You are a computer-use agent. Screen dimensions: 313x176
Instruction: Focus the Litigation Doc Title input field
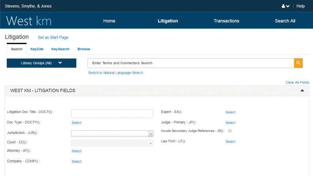112,114
